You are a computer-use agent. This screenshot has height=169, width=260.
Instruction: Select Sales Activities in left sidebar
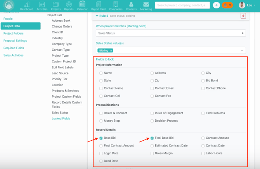(x=14, y=55)
